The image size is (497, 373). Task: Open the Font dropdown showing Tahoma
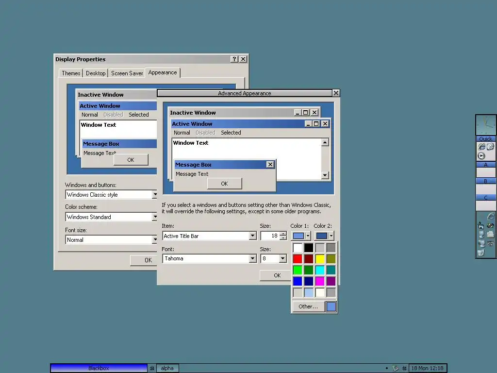tap(252, 258)
